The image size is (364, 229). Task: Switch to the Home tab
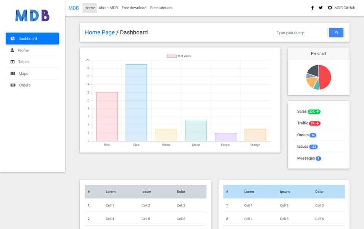tap(89, 8)
